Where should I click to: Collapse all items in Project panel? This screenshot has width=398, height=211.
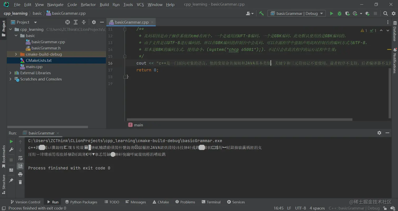coord(84,22)
